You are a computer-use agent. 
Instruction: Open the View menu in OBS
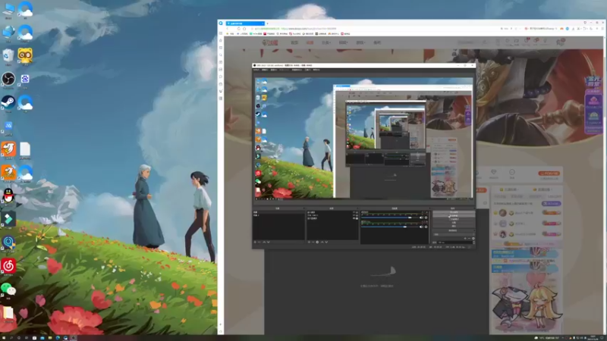click(x=274, y=70)
